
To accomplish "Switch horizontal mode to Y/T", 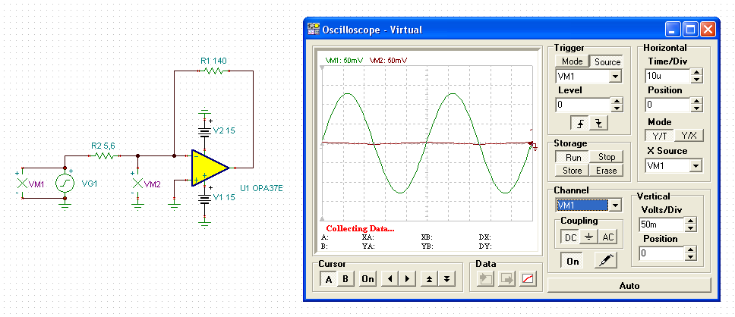I will tap(660, 136).
